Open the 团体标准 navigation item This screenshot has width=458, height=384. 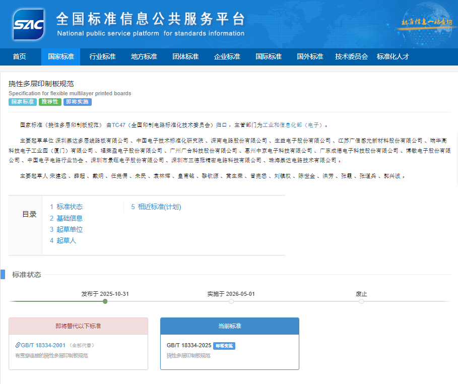(x=185, y=56)
